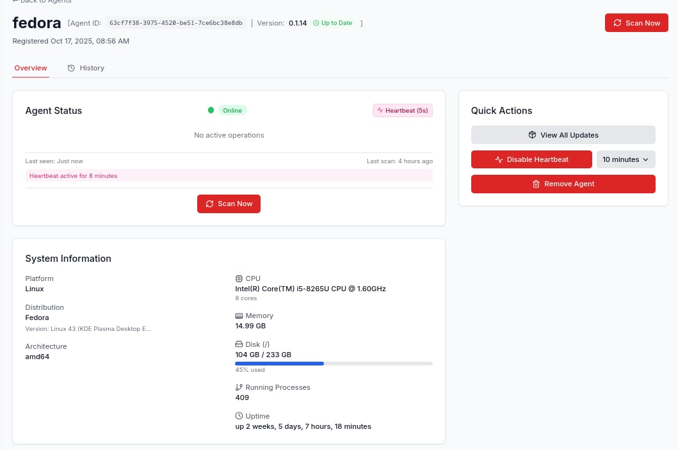Click the Running Processes branch icon
The image size is (678, 450).
[x=239, y=387]
